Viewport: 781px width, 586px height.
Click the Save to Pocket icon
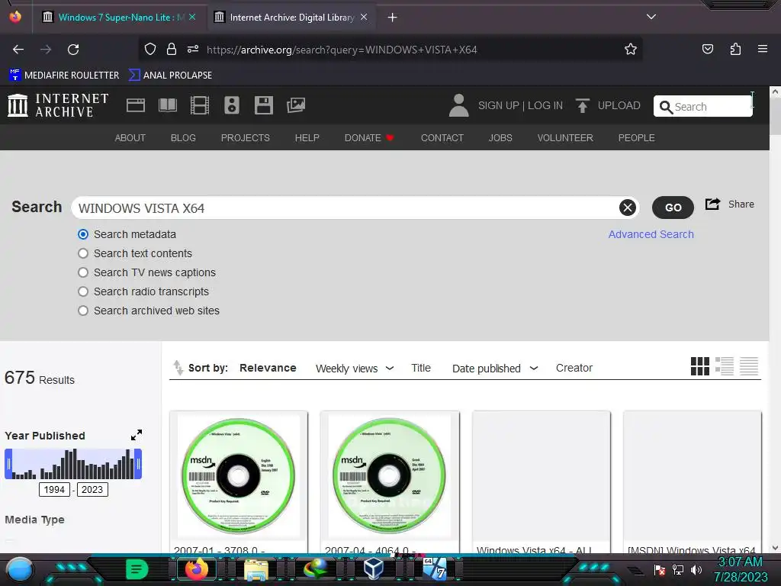707,49
